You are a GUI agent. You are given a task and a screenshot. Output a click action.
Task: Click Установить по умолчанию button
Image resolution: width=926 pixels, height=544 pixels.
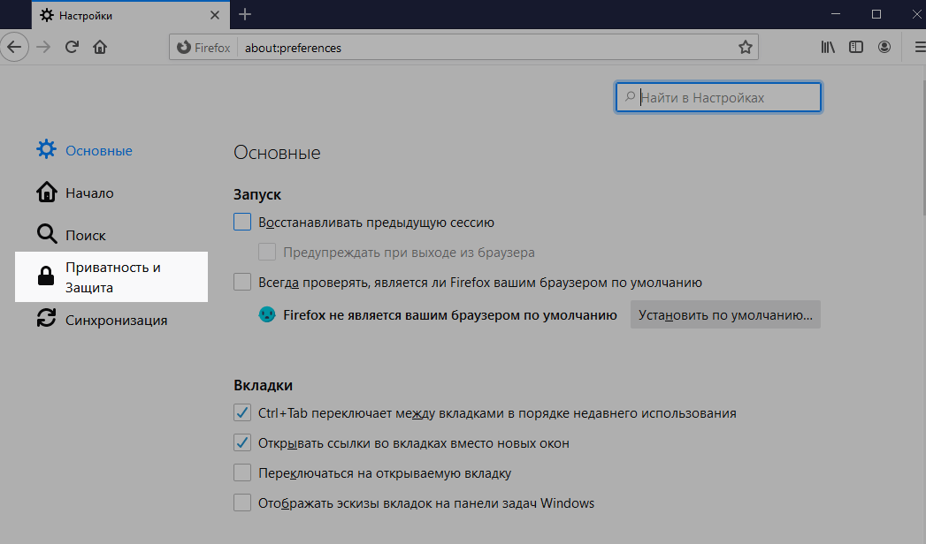click(x=725, y=314)
